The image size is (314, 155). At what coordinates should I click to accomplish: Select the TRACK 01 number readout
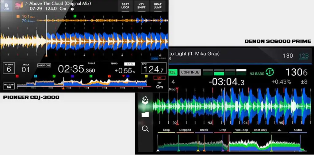(26, 70)
